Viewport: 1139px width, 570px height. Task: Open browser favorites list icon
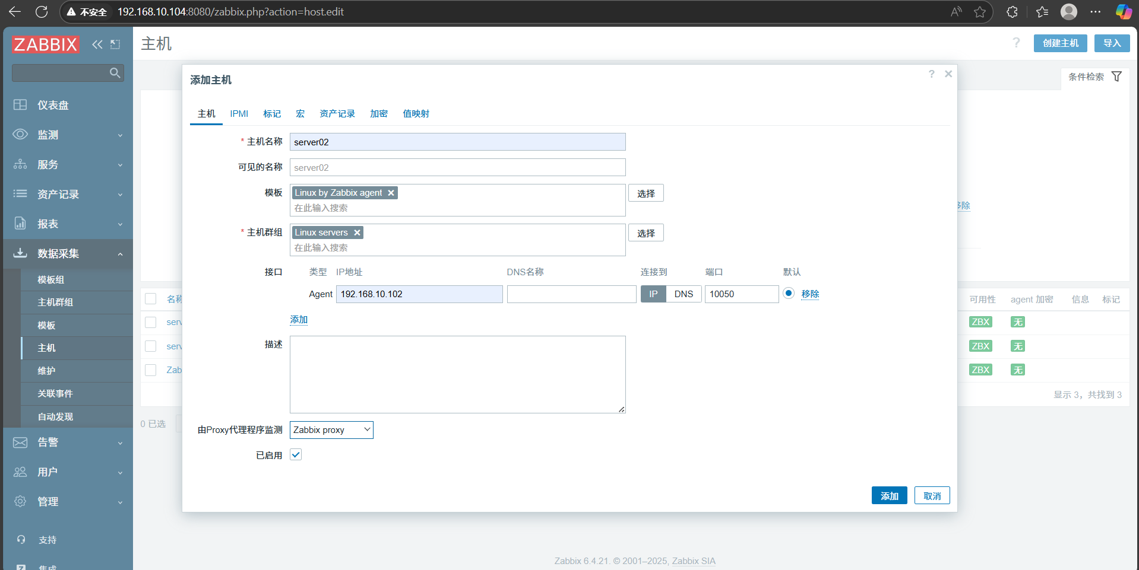pyautogui.click(x=1042, y=12)
